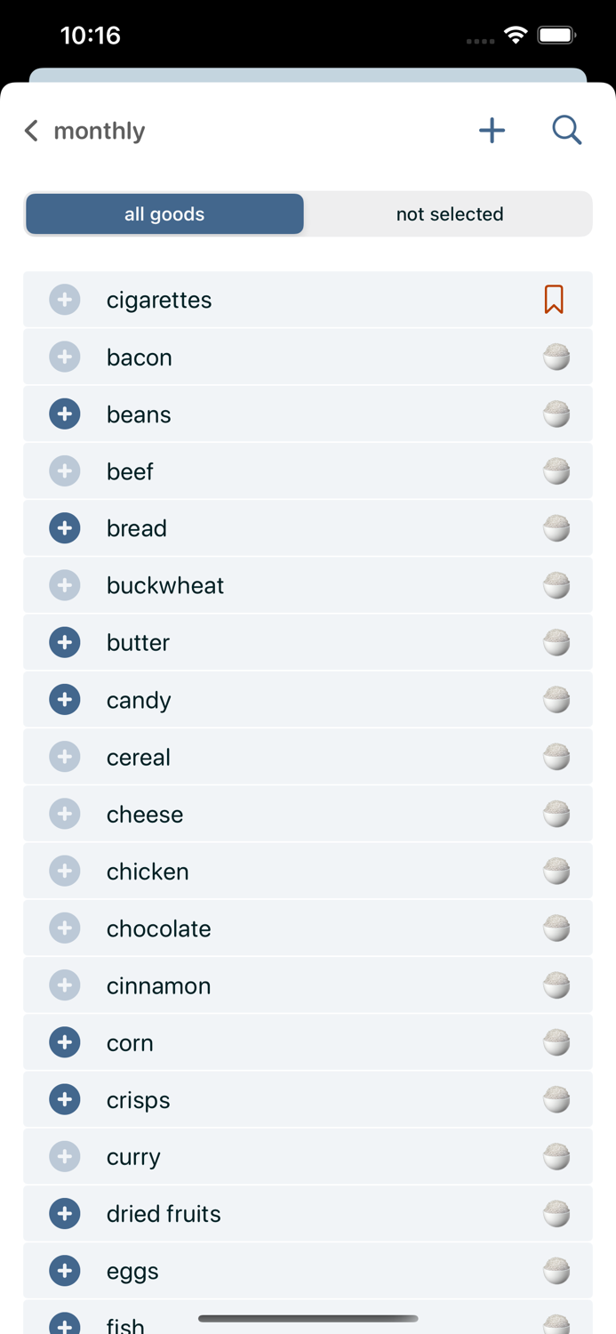This screenshot has height=1334, width=616.
Task: Toggle the add circle for cigarettes
Action: (x=65, y=300)
